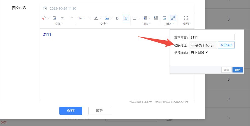This screenshot has height=126, width=250.
Task: Click the 设置链接 button
Action: (x=226, y=45)
